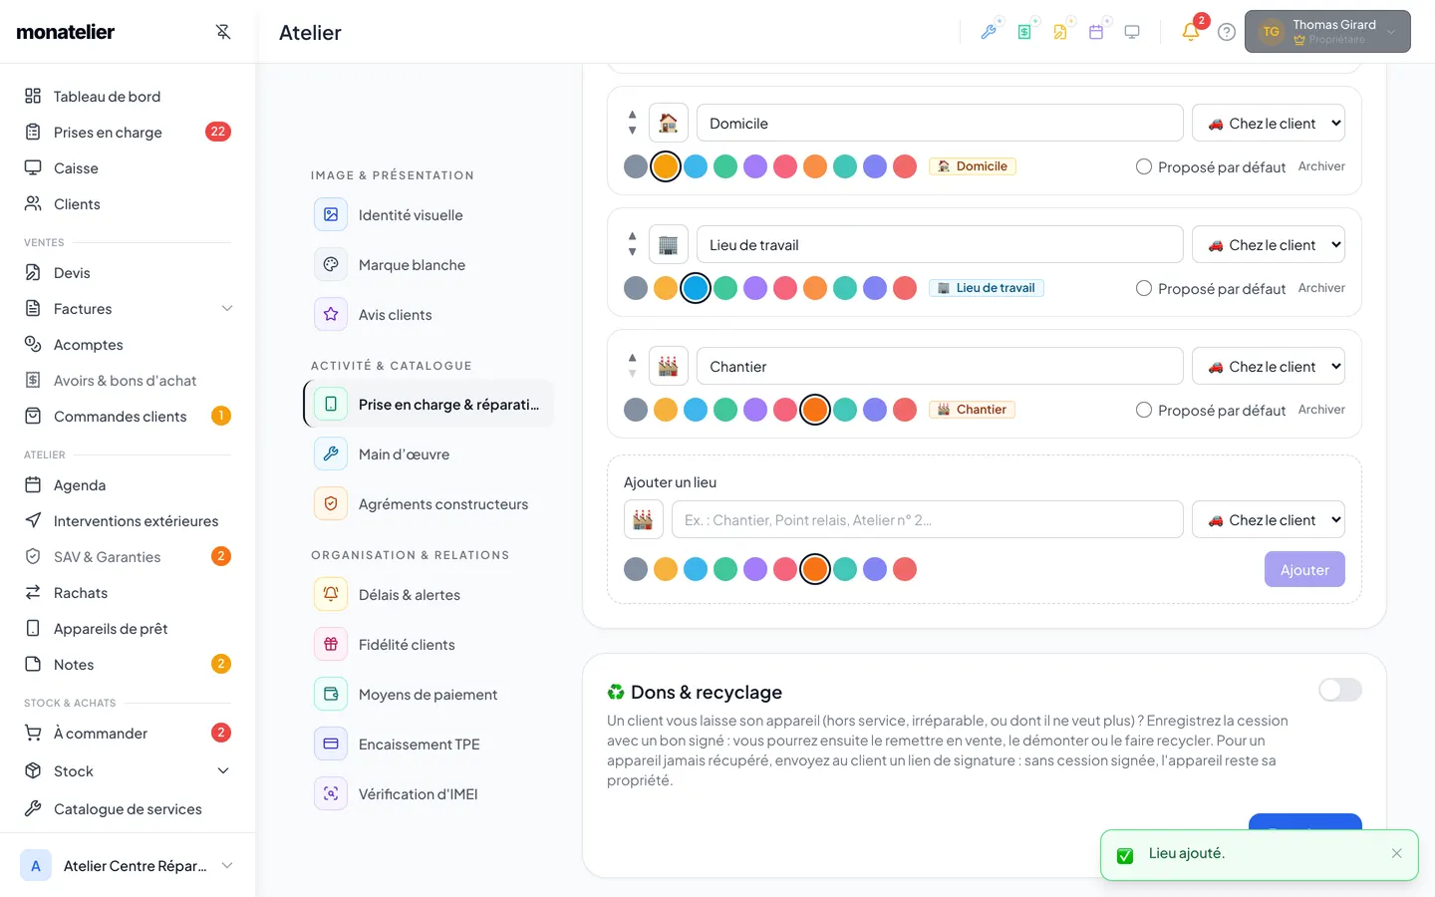Screen dimensions: 1435x897
Task: Click the house emoji icon for Domicile
Action: click(669, 124)
